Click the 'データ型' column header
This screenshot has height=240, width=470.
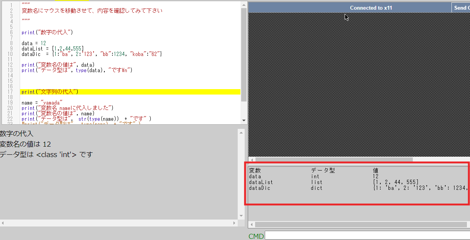click(x=323, y=170)
